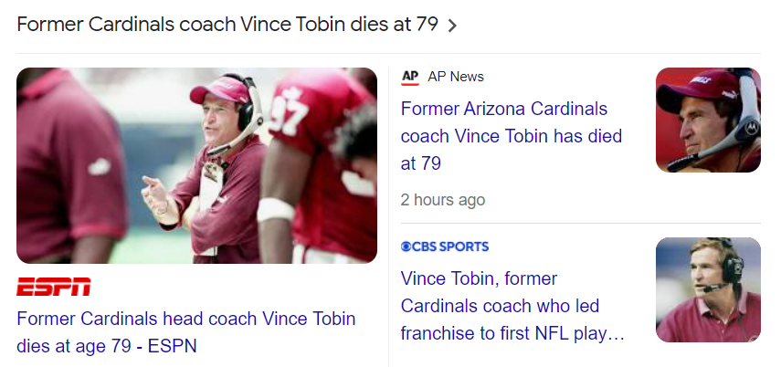Click the red ESPN logo
781x367 pixels.
tap(53, 287)
